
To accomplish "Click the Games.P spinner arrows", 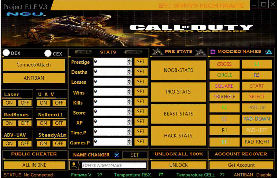I will coord(129,141).
